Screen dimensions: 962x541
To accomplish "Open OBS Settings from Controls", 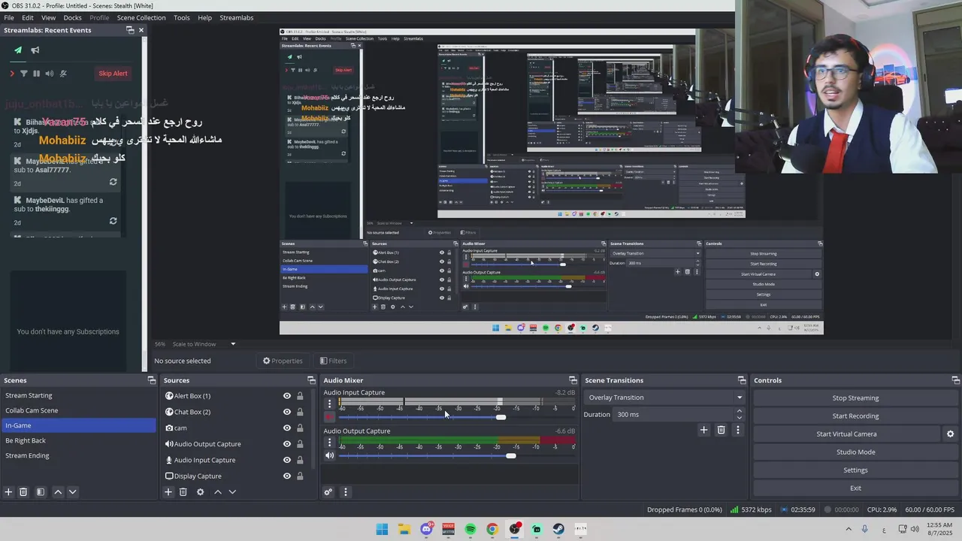I will [855, 470].
